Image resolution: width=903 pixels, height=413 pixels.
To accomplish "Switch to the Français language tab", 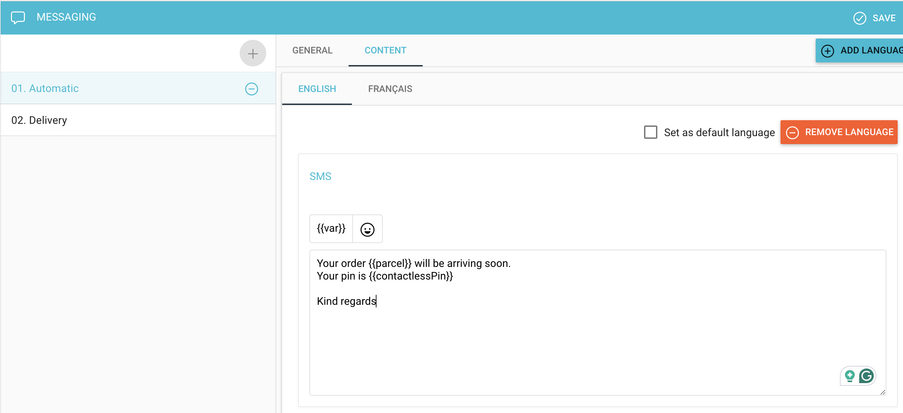I will [390, 89].
